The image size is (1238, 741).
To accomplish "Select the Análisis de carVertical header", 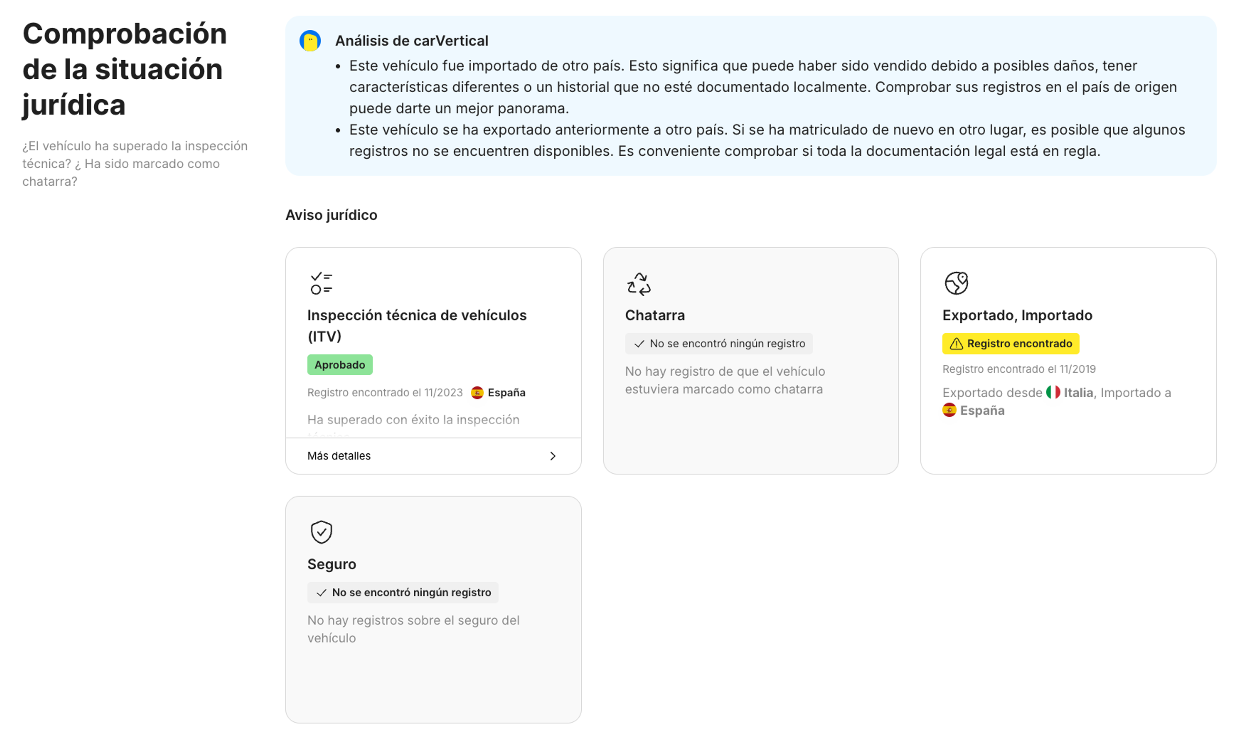I will point(411,40).
